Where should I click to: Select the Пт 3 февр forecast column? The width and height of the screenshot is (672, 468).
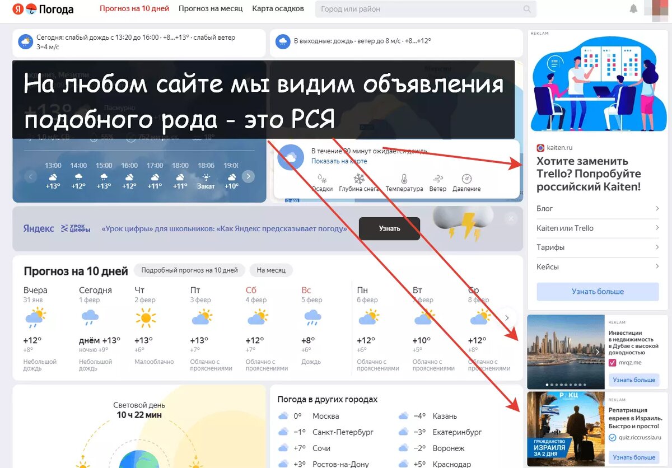tap(211, 330)
